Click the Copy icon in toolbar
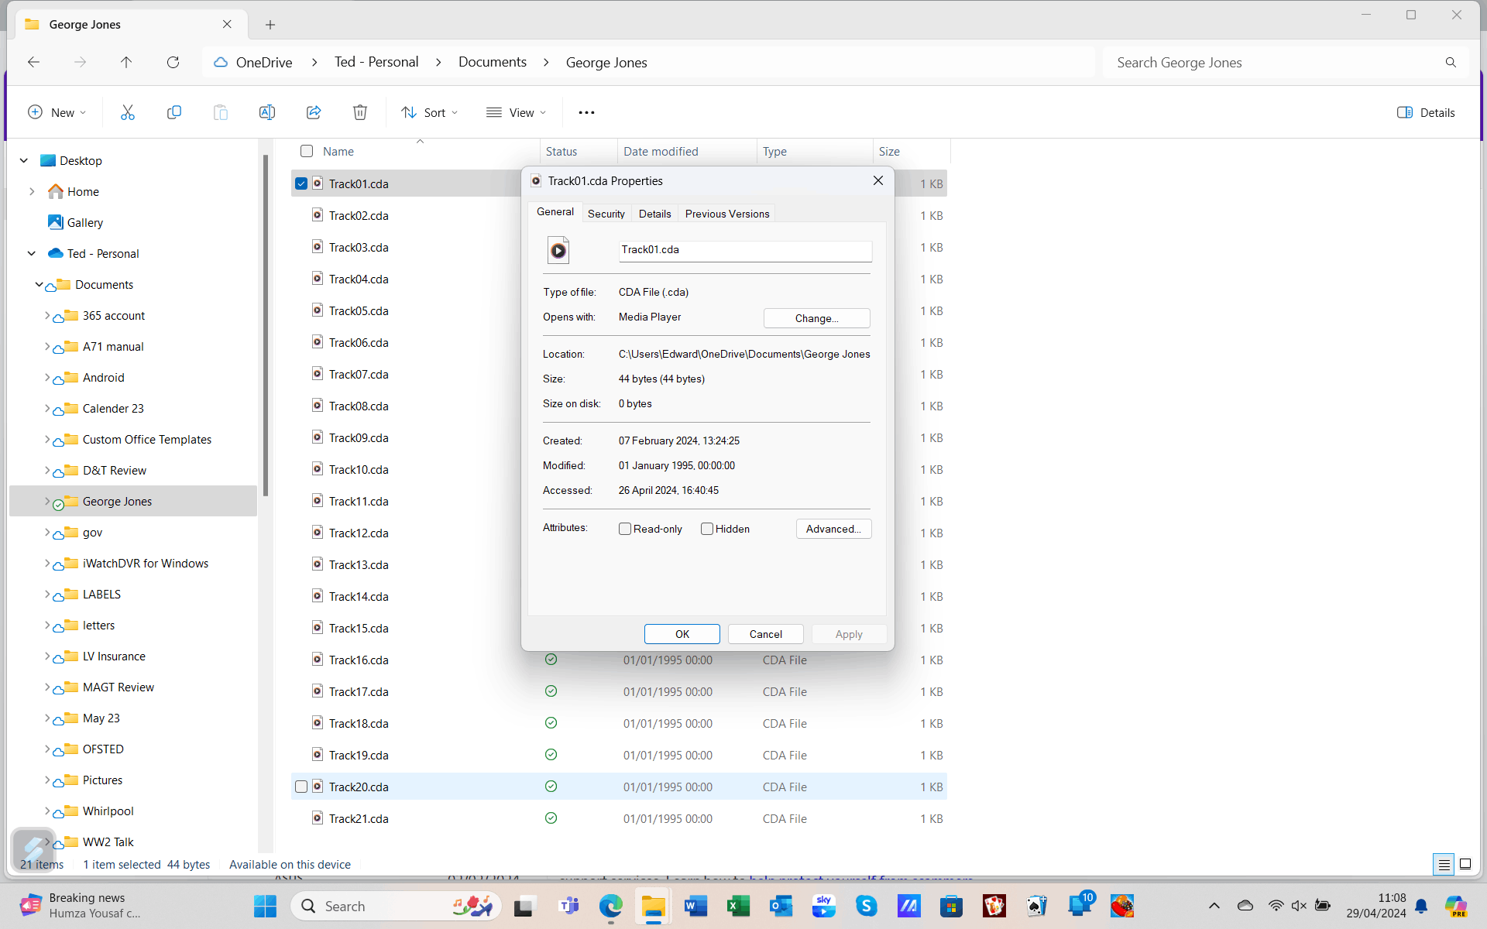1487x929 pixels. pyautogui.click(x=174, y=112)
